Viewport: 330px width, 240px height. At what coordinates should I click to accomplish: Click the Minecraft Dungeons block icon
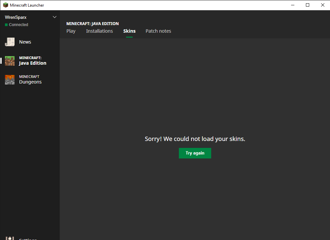click(10, 80)
